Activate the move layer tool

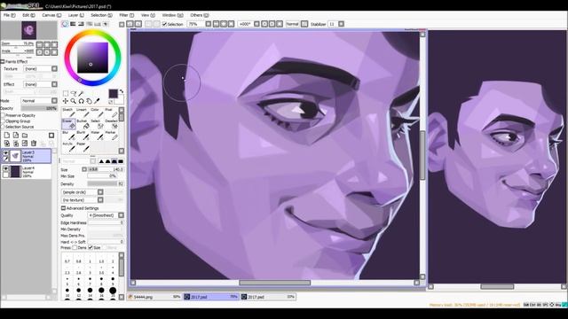click(66, 101)
